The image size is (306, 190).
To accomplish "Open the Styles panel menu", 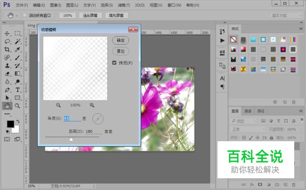I will (301, 29).
